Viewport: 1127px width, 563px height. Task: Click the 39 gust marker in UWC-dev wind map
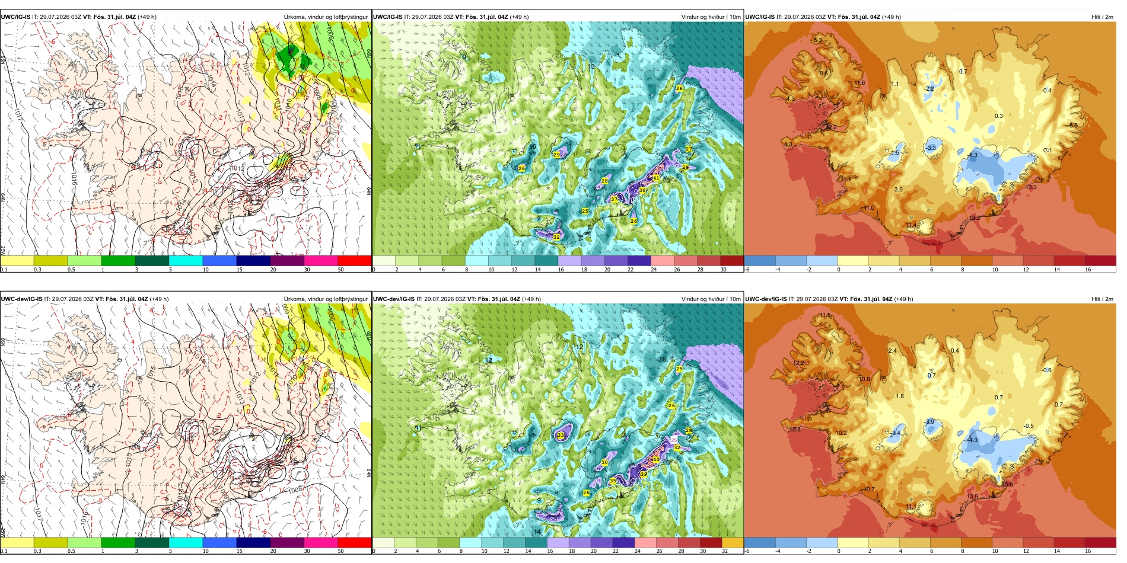coord(644,474)
